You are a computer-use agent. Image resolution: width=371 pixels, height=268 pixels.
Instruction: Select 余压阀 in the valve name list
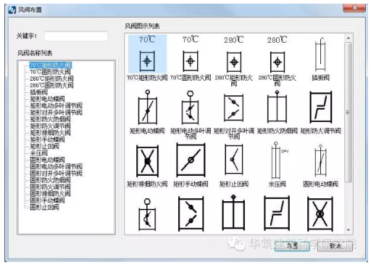click(39, 153)
